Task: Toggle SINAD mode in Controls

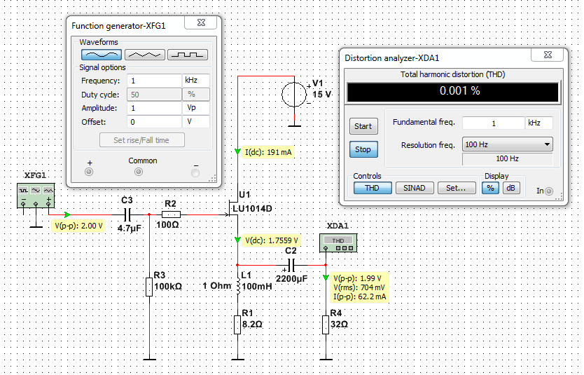Action: 415,188
